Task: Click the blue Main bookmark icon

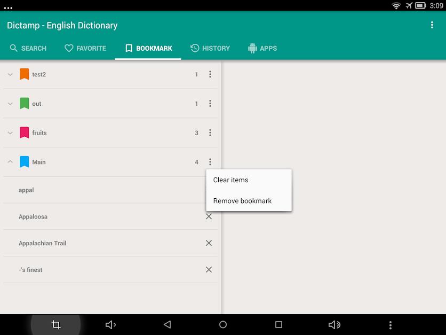Action: tap(24, 162)
